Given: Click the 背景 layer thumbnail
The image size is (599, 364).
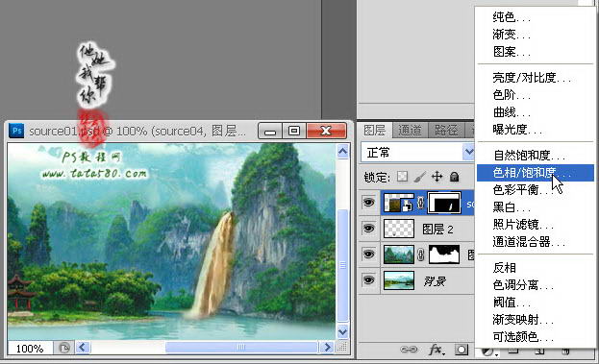Looking at the screenshot, I should (x=398, y=280).
